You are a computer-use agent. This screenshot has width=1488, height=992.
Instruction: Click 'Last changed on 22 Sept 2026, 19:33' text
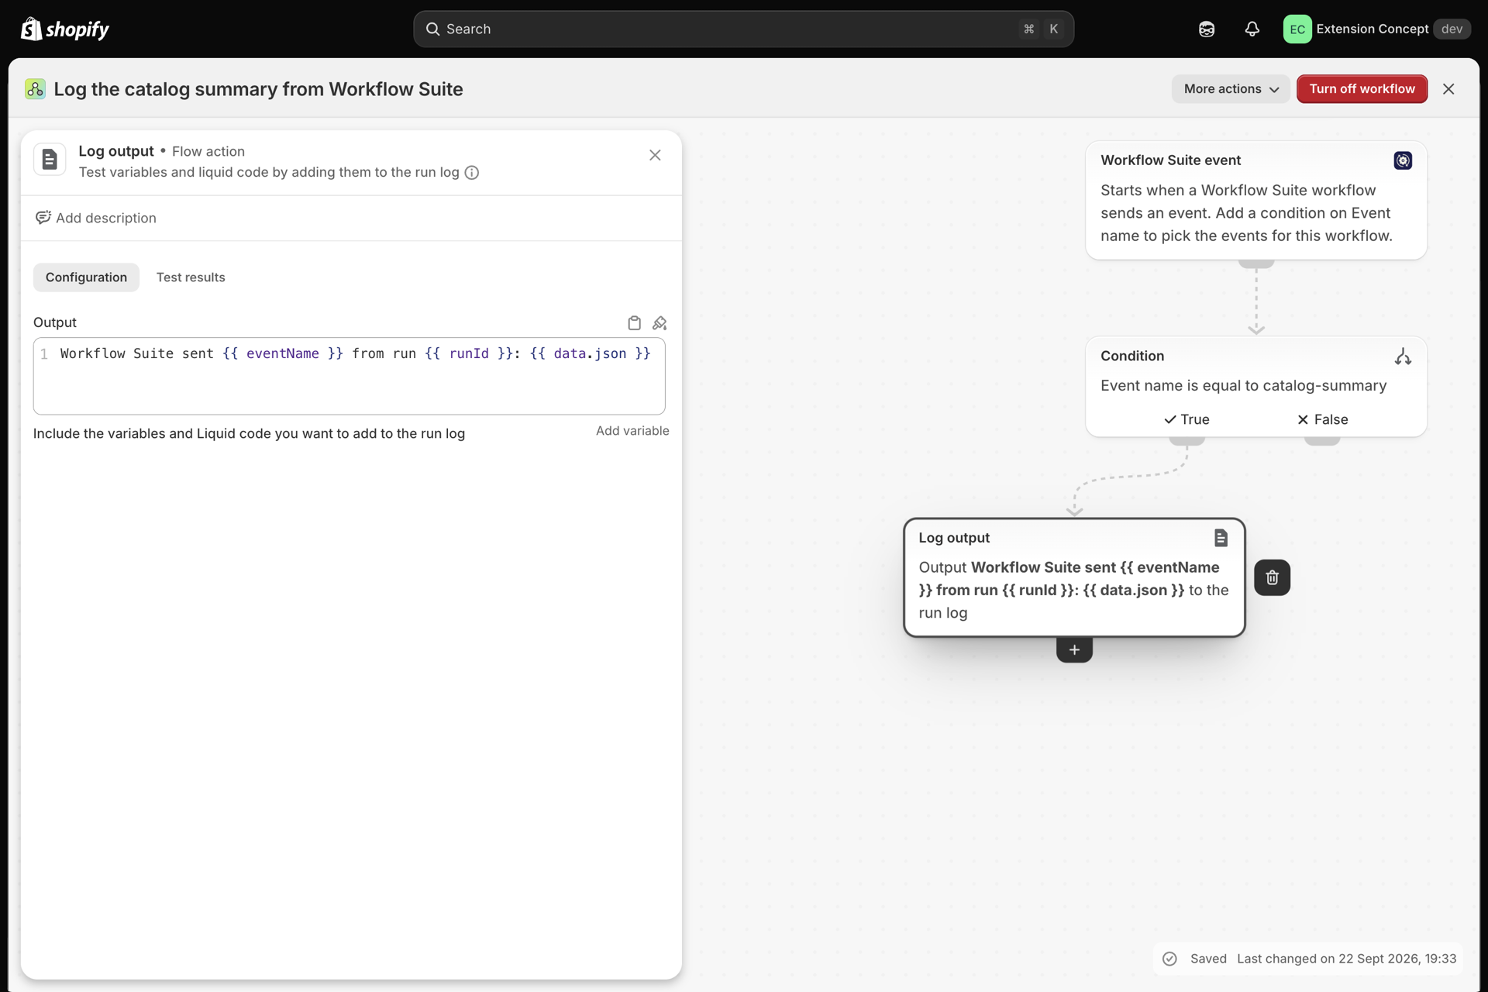[1346, 959]
